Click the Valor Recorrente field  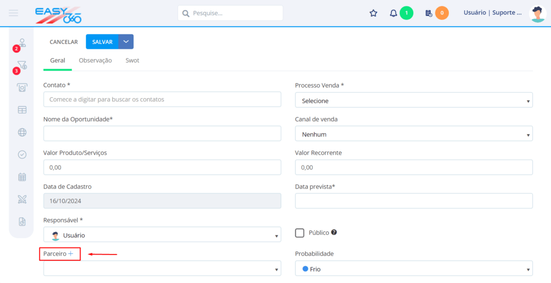click(x=414, y=167)
